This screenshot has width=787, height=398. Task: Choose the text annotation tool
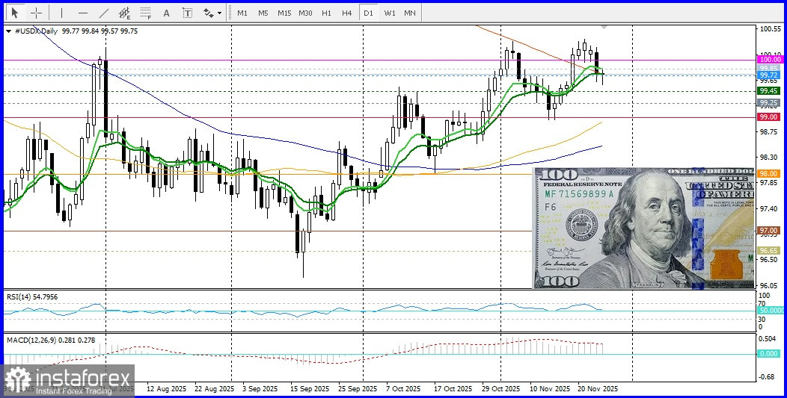click(x=167, y=13)
